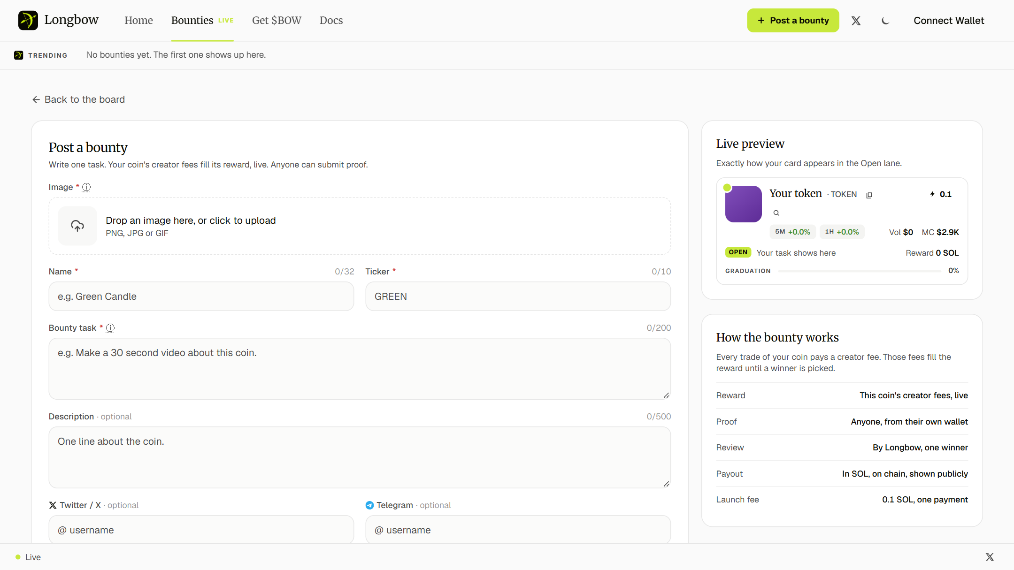The image size is (1014, 570).
Task: Open the Home tab
Action: click(138, 20)
